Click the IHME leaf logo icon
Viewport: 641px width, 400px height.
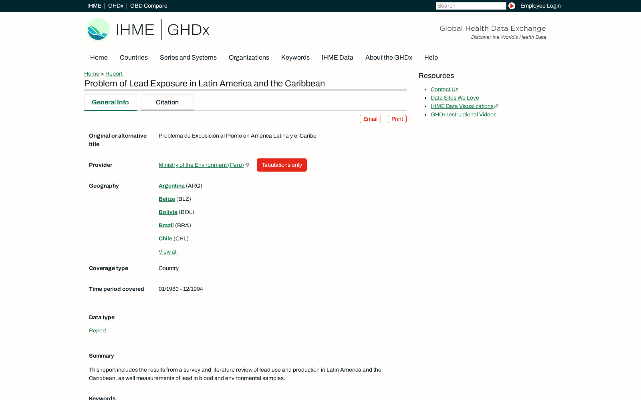98,30
